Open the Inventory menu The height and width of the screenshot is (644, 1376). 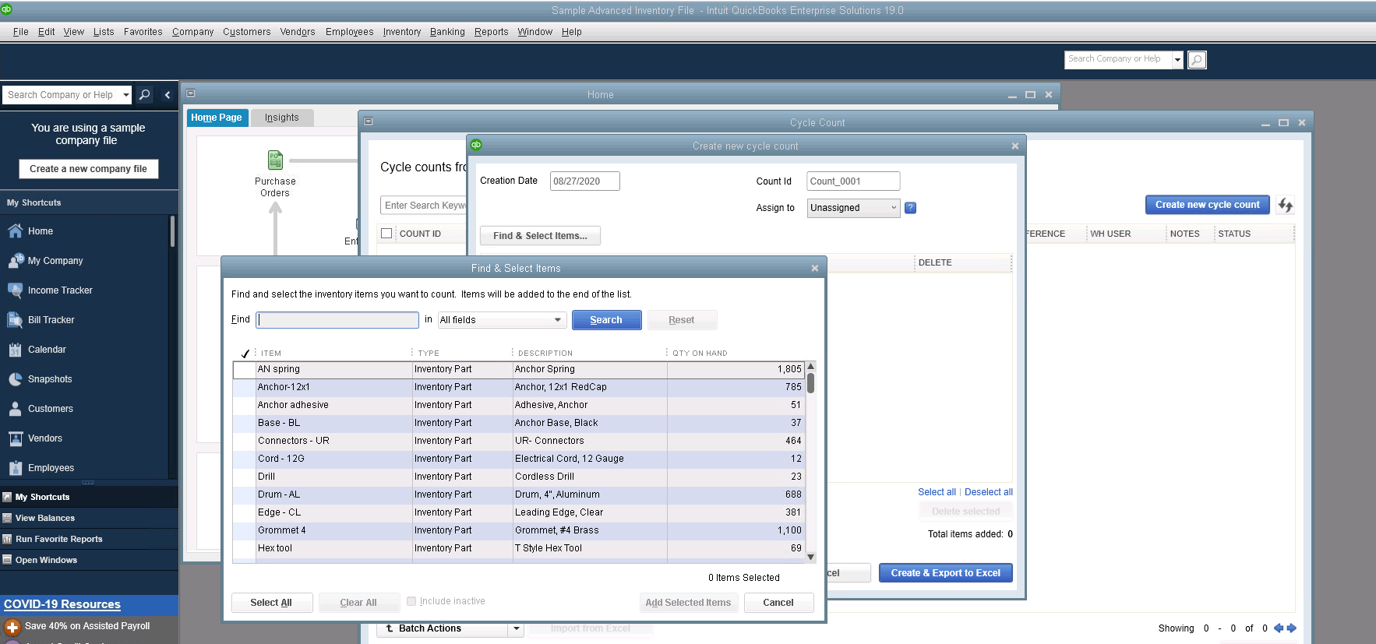(401, 32)
